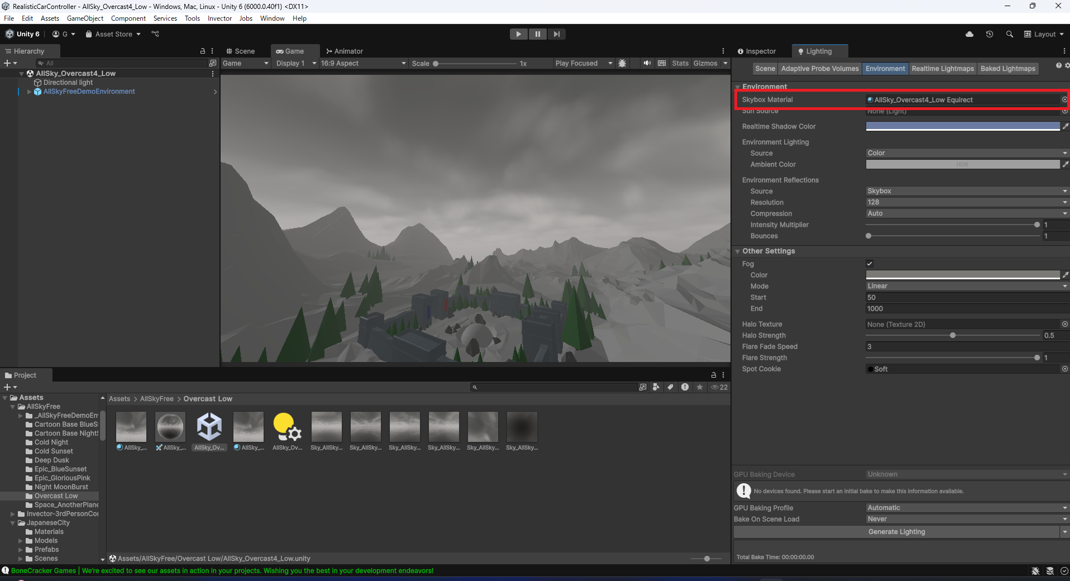Select the Cold Sunset folder
This screenshot has height=581, width=1070.
(x=54, y=451)
